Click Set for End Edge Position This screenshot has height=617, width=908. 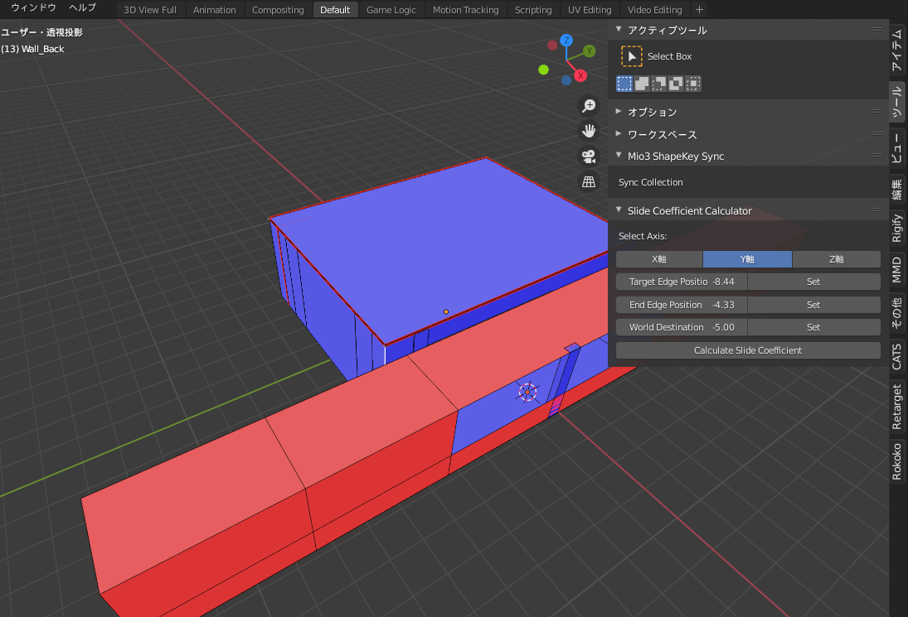tap(813, 305)
